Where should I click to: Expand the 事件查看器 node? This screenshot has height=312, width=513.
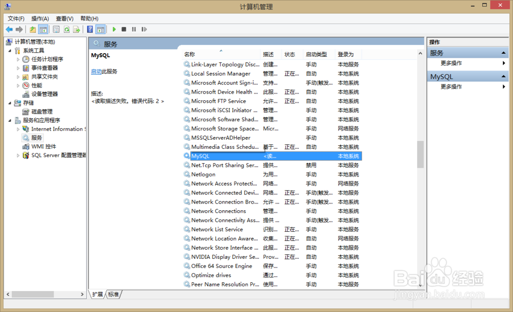tap(18, 68)
